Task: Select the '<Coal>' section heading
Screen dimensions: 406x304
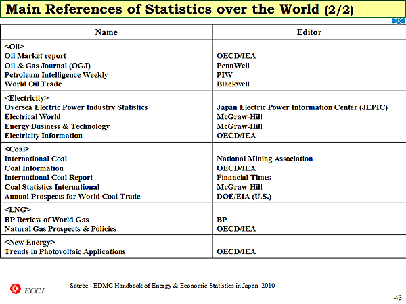Action: click(x=17, y=149)
